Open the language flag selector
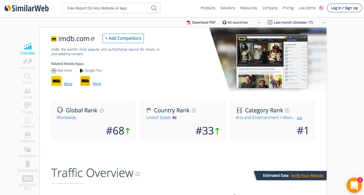Image resolution: width=364 pixels, height=195 pixels. pyautogui.click(x=321, y=8)
